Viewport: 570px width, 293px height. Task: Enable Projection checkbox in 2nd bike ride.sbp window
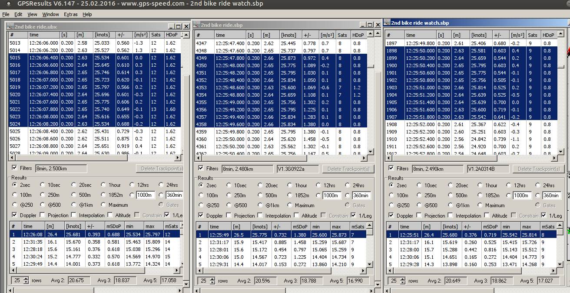(x=229, y=215)
